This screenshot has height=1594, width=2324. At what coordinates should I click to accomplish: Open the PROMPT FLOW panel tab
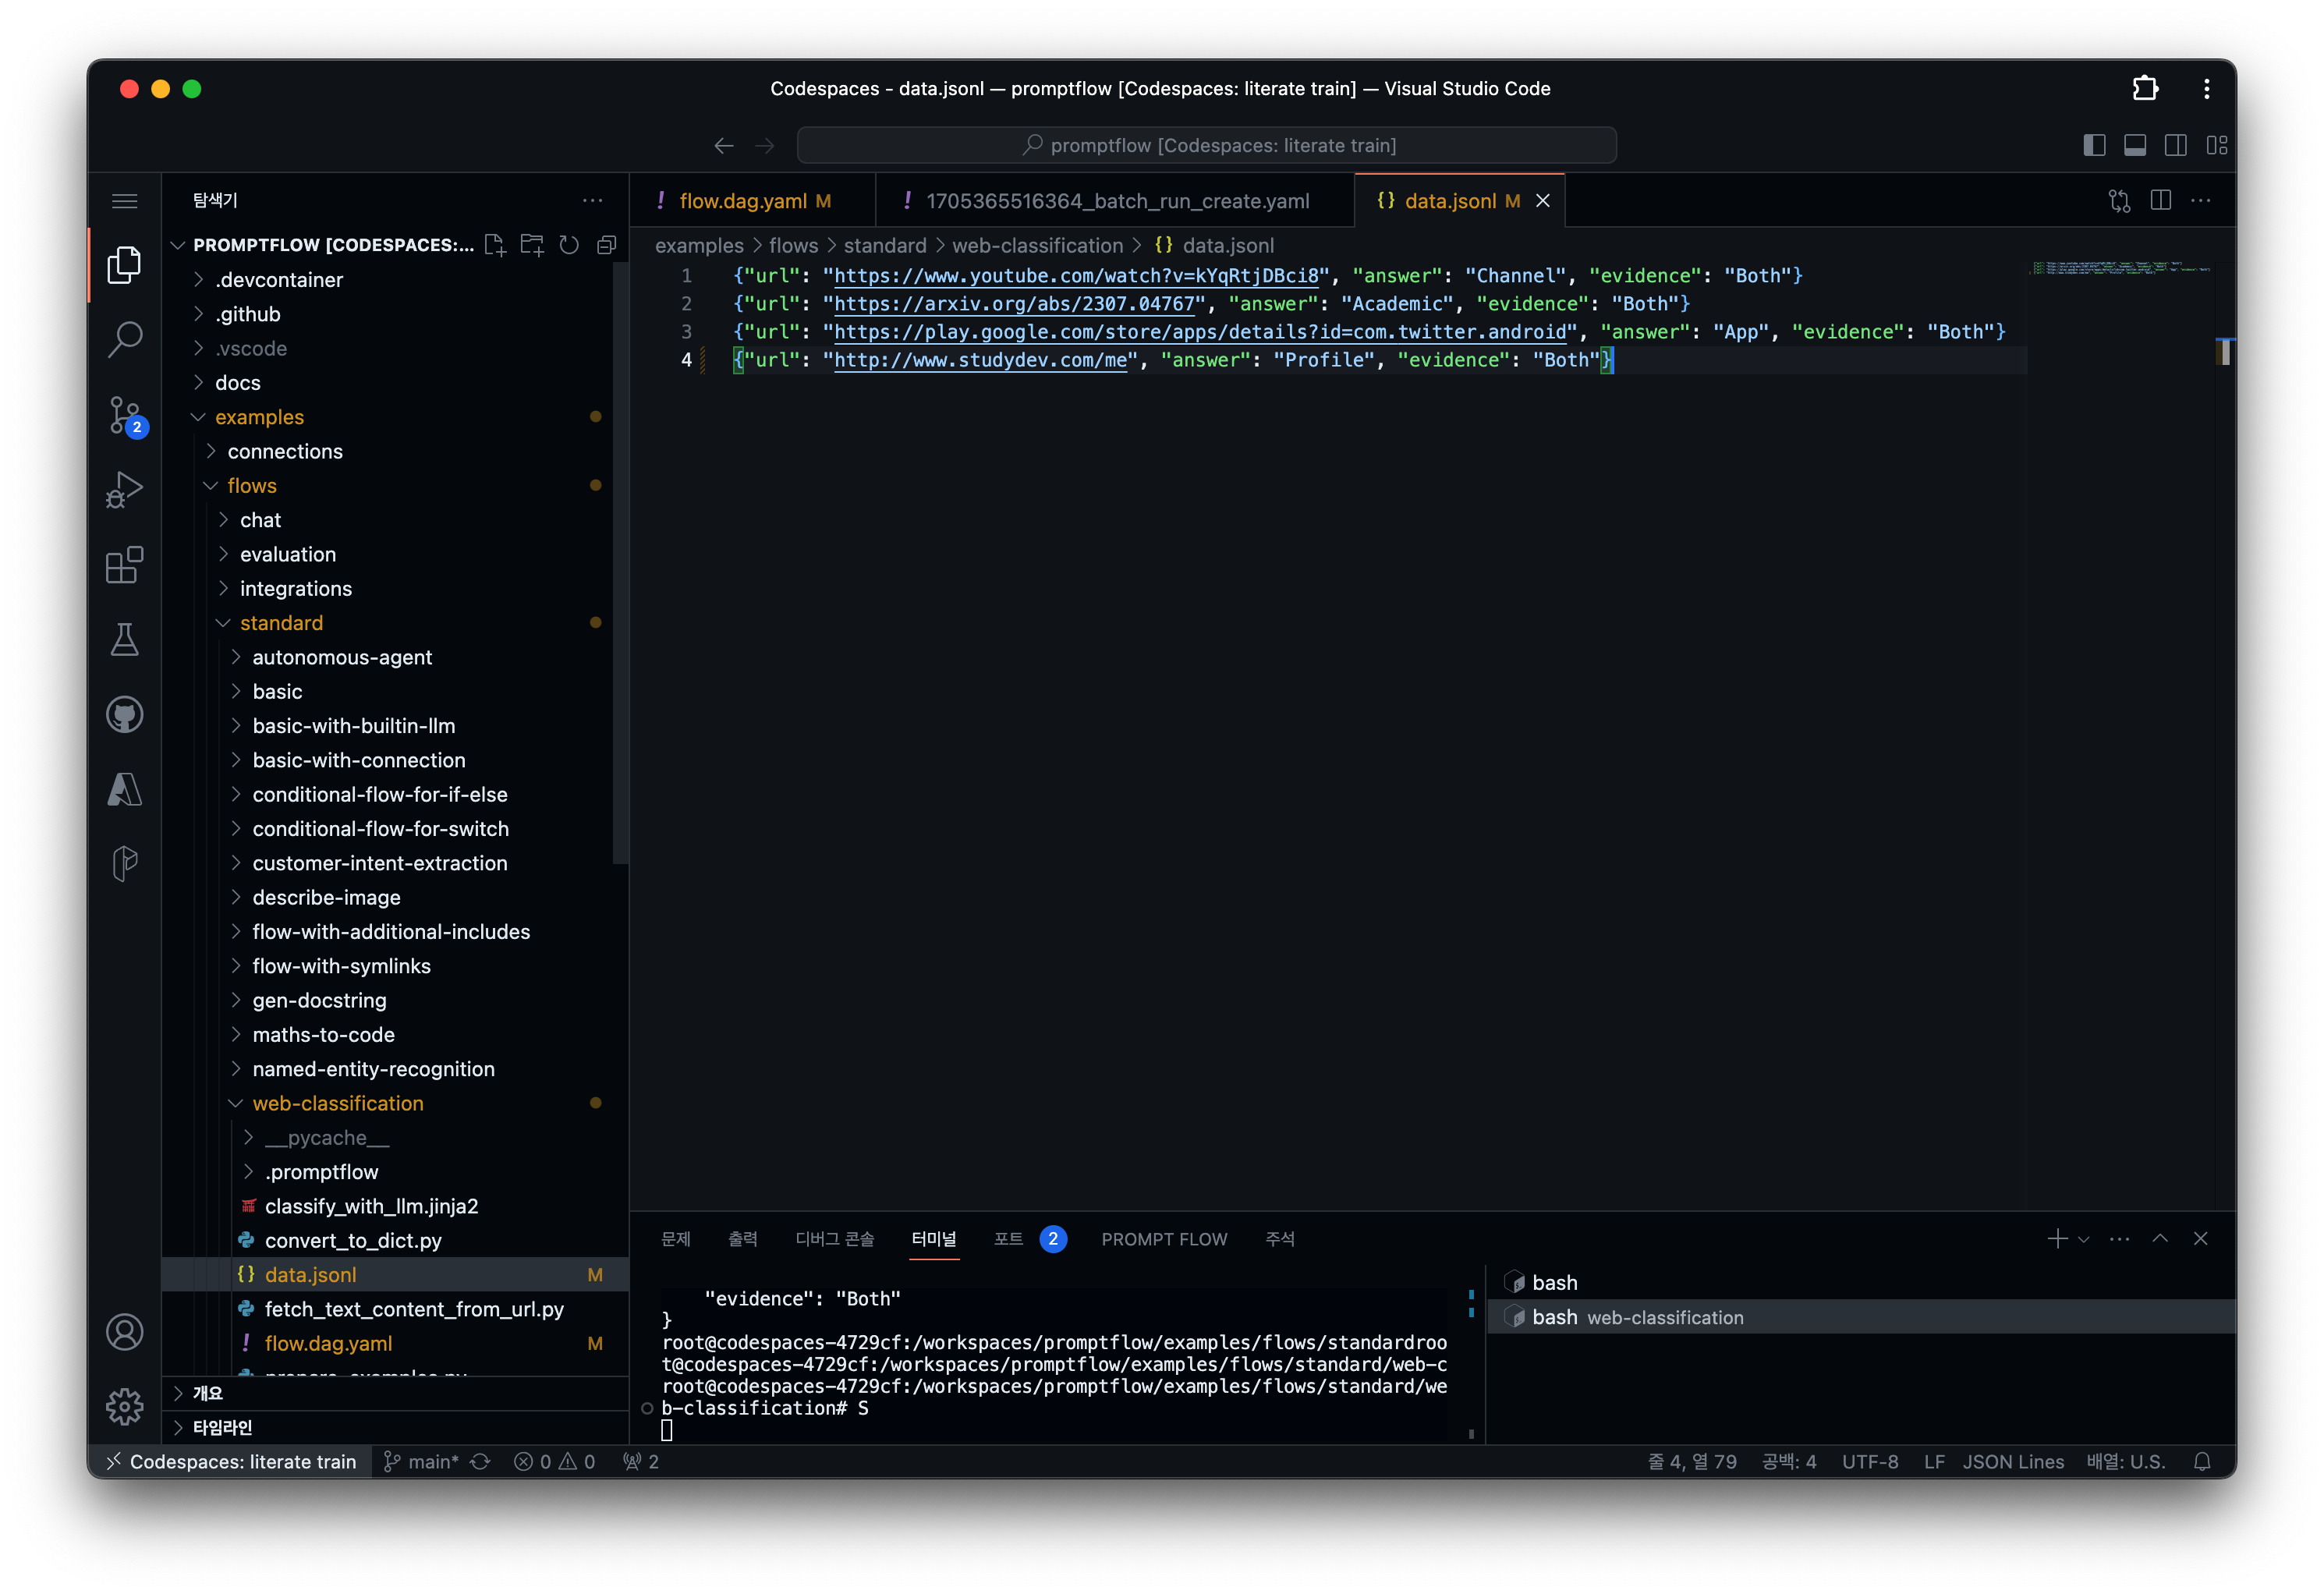[x=1164, y=1239]
